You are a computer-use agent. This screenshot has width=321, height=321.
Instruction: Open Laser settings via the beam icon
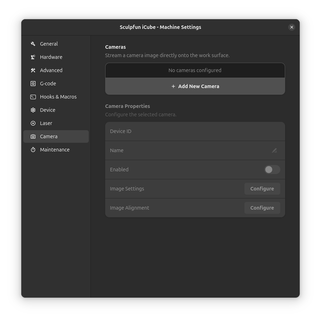point(33,123)
